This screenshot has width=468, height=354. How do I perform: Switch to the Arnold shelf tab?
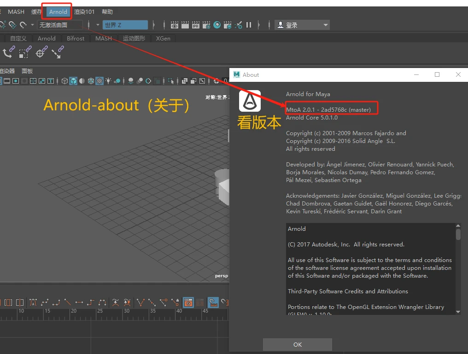click(x=47, y=39)
